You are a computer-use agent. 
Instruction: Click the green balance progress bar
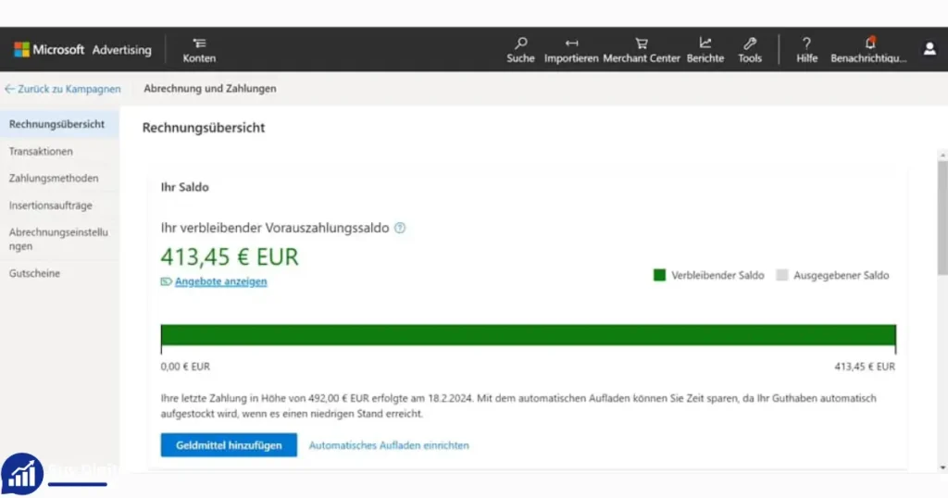[528, 335]
